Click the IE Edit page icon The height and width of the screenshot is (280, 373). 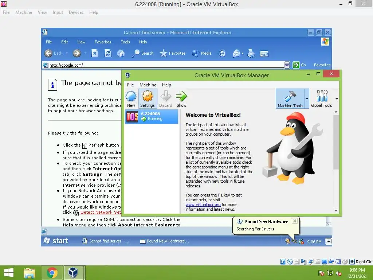click(264, 54)
